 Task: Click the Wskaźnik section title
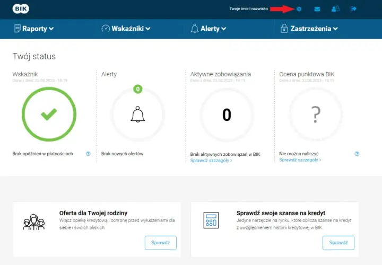click(25, 74)
